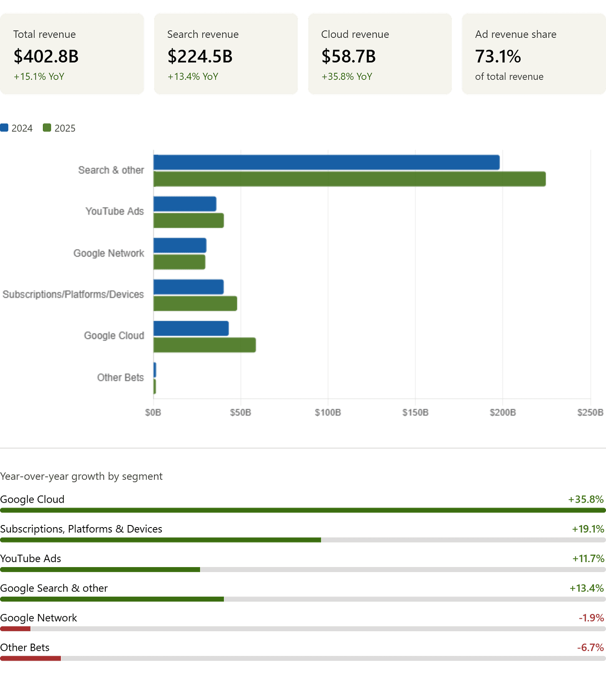Screen dimensions: 606x674
Task: Click the +19.1% growth value
Action: coord(588,529)
